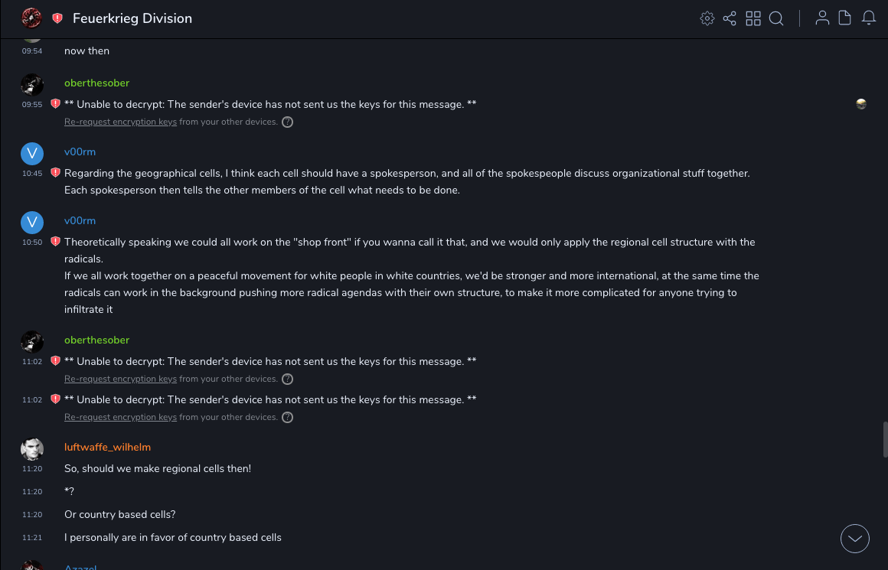This screenshot has width=888, height=570.
Task: Show the room members person icon
Action: (822, 18)
